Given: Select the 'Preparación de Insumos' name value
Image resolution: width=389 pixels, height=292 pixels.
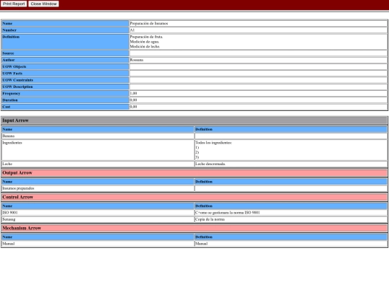Looking at the screenshot, I should click(x=149, y=23).
